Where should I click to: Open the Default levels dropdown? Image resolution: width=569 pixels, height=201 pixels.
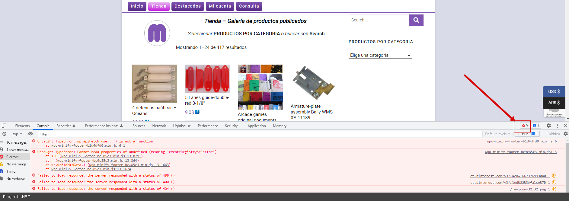[x=497, y=134]
